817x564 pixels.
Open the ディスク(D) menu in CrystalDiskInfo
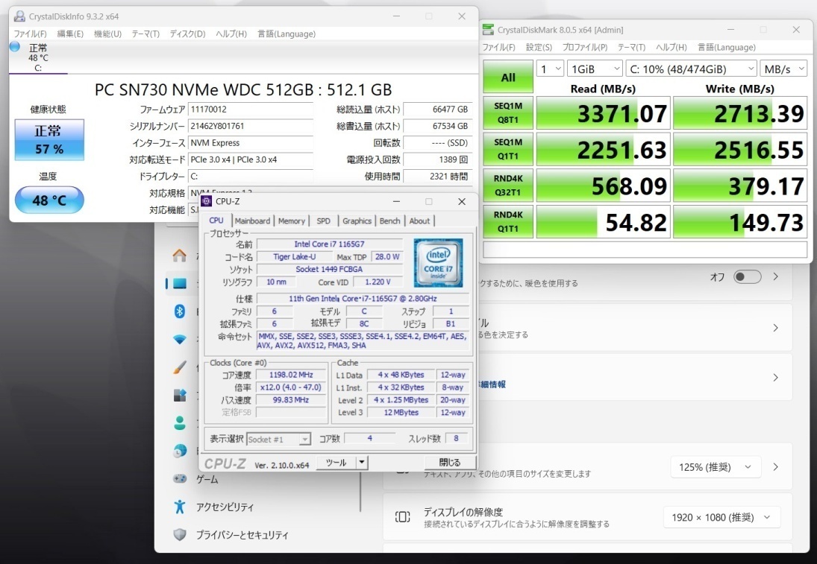coord(187,34)
